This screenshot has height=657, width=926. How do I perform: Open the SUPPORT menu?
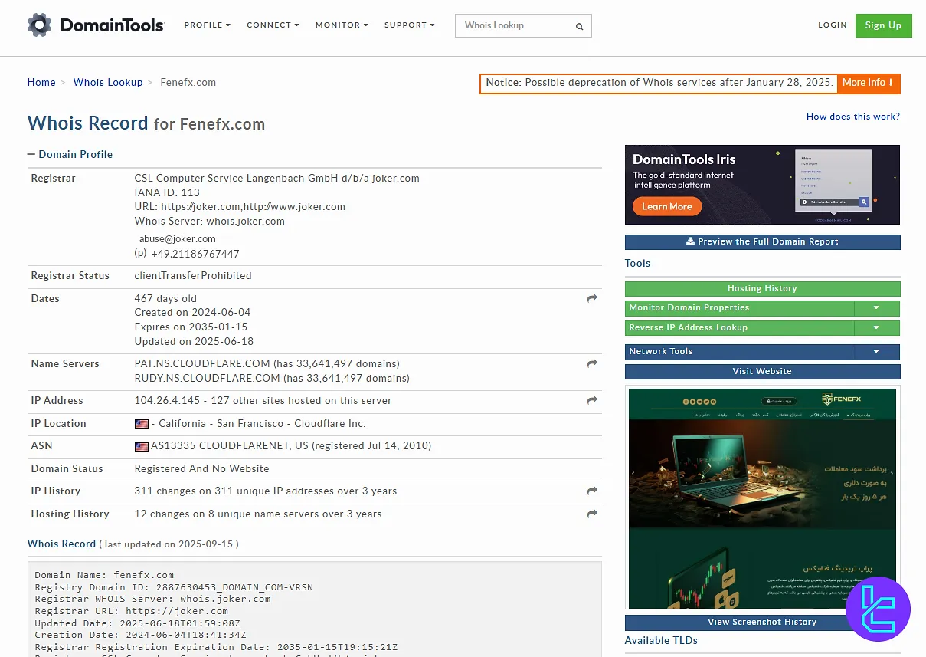(408, 25)
